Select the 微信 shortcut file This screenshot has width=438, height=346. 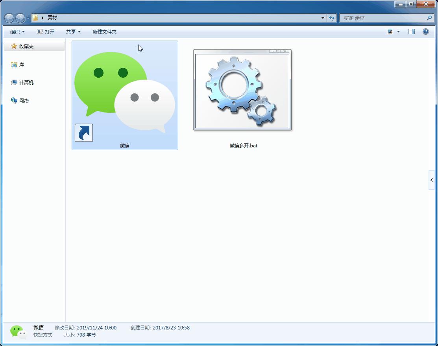tap(125, 95)
